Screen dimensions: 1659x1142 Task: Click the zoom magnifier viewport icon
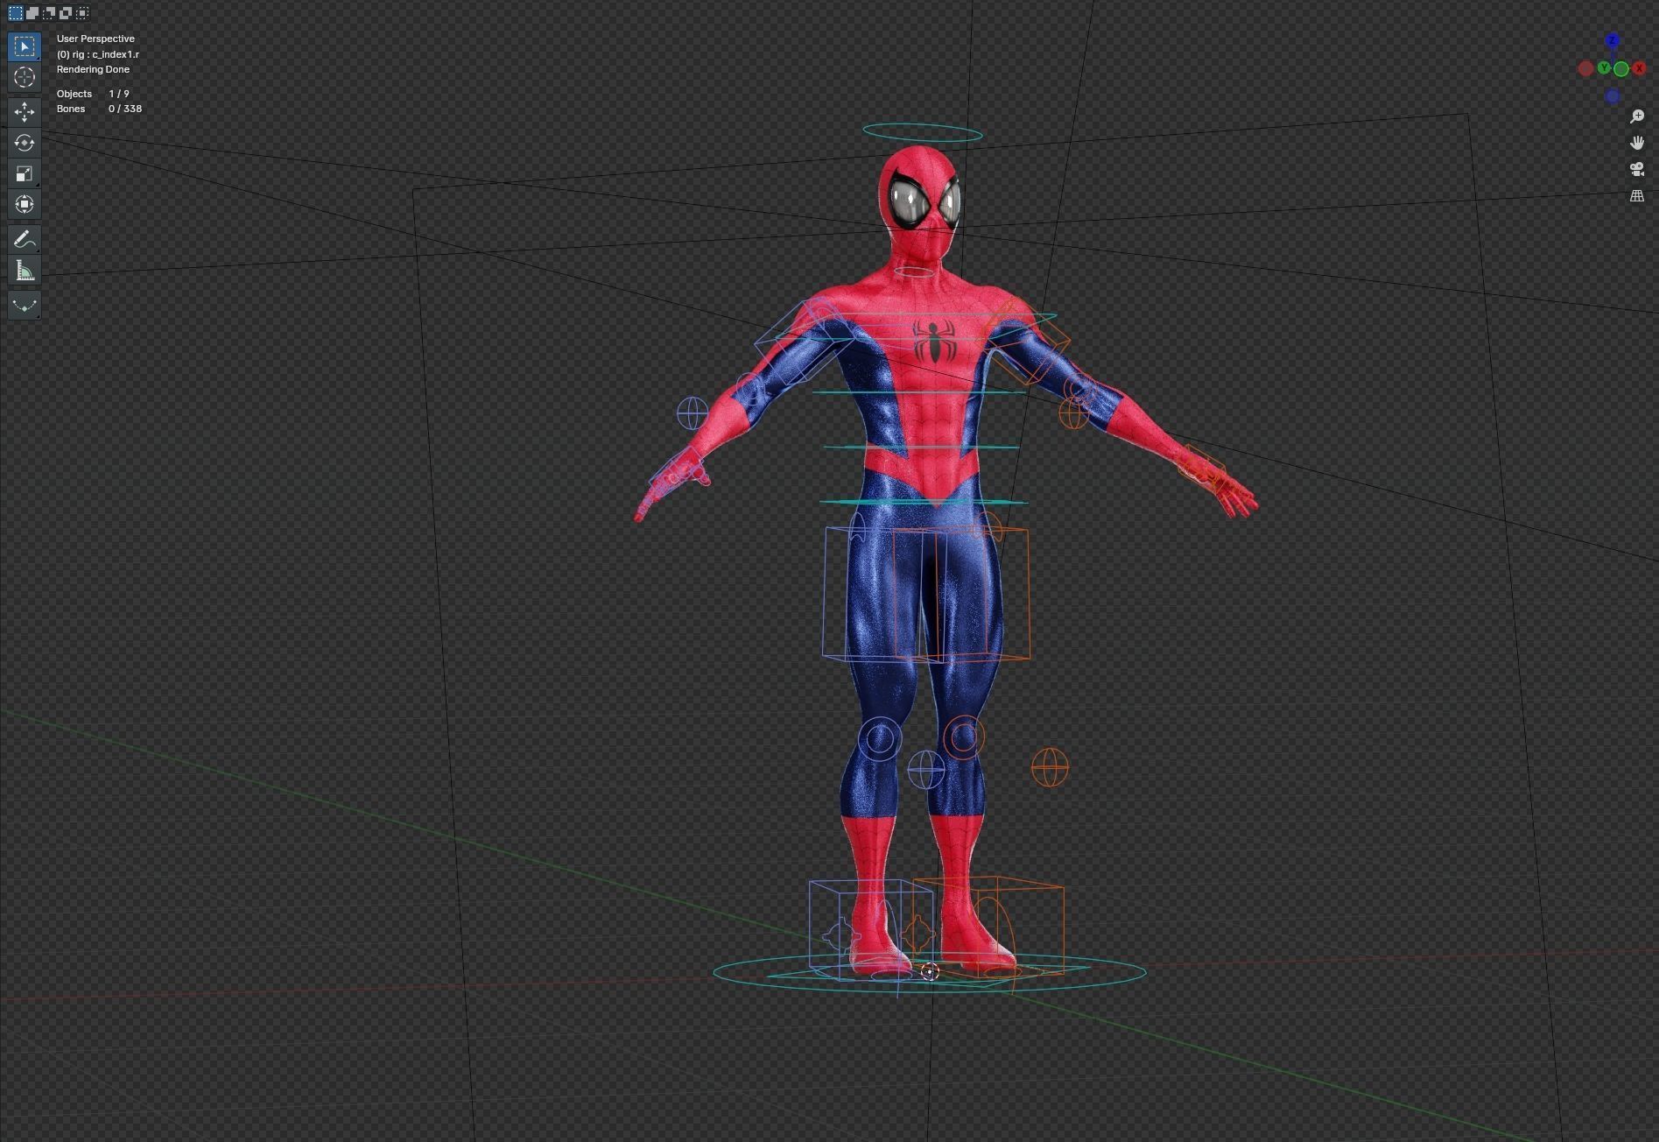coord(1637,116)
